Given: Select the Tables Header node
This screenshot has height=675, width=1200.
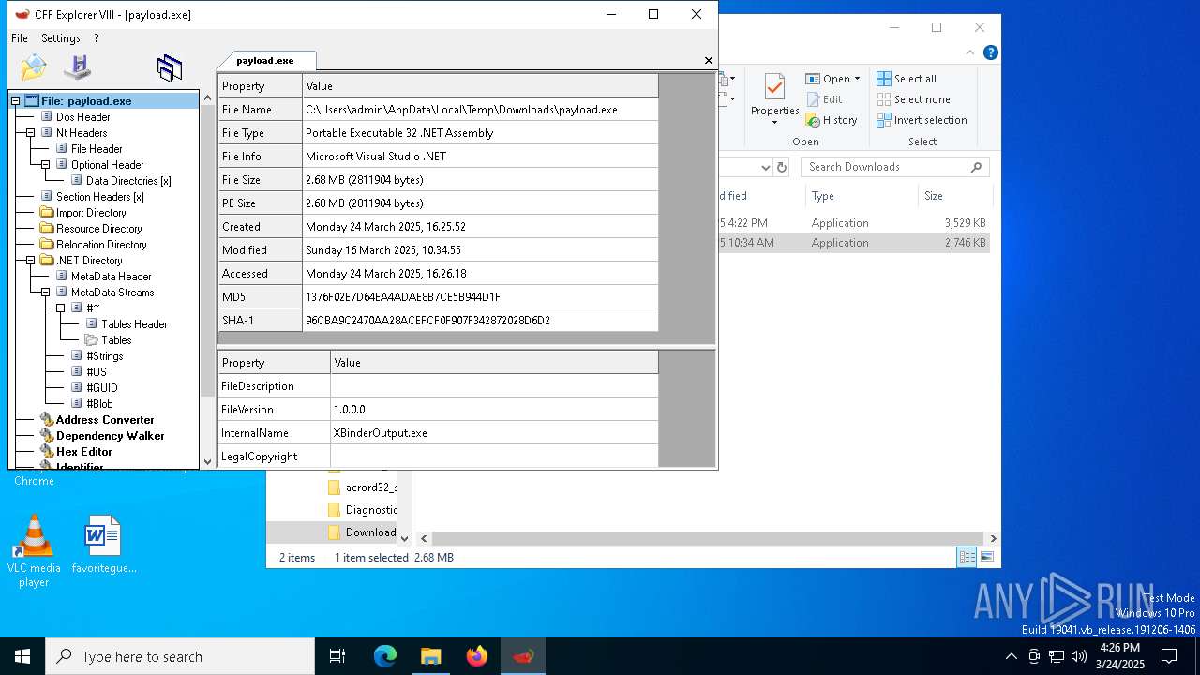Looking at the screenshot, I should point(134,324).
